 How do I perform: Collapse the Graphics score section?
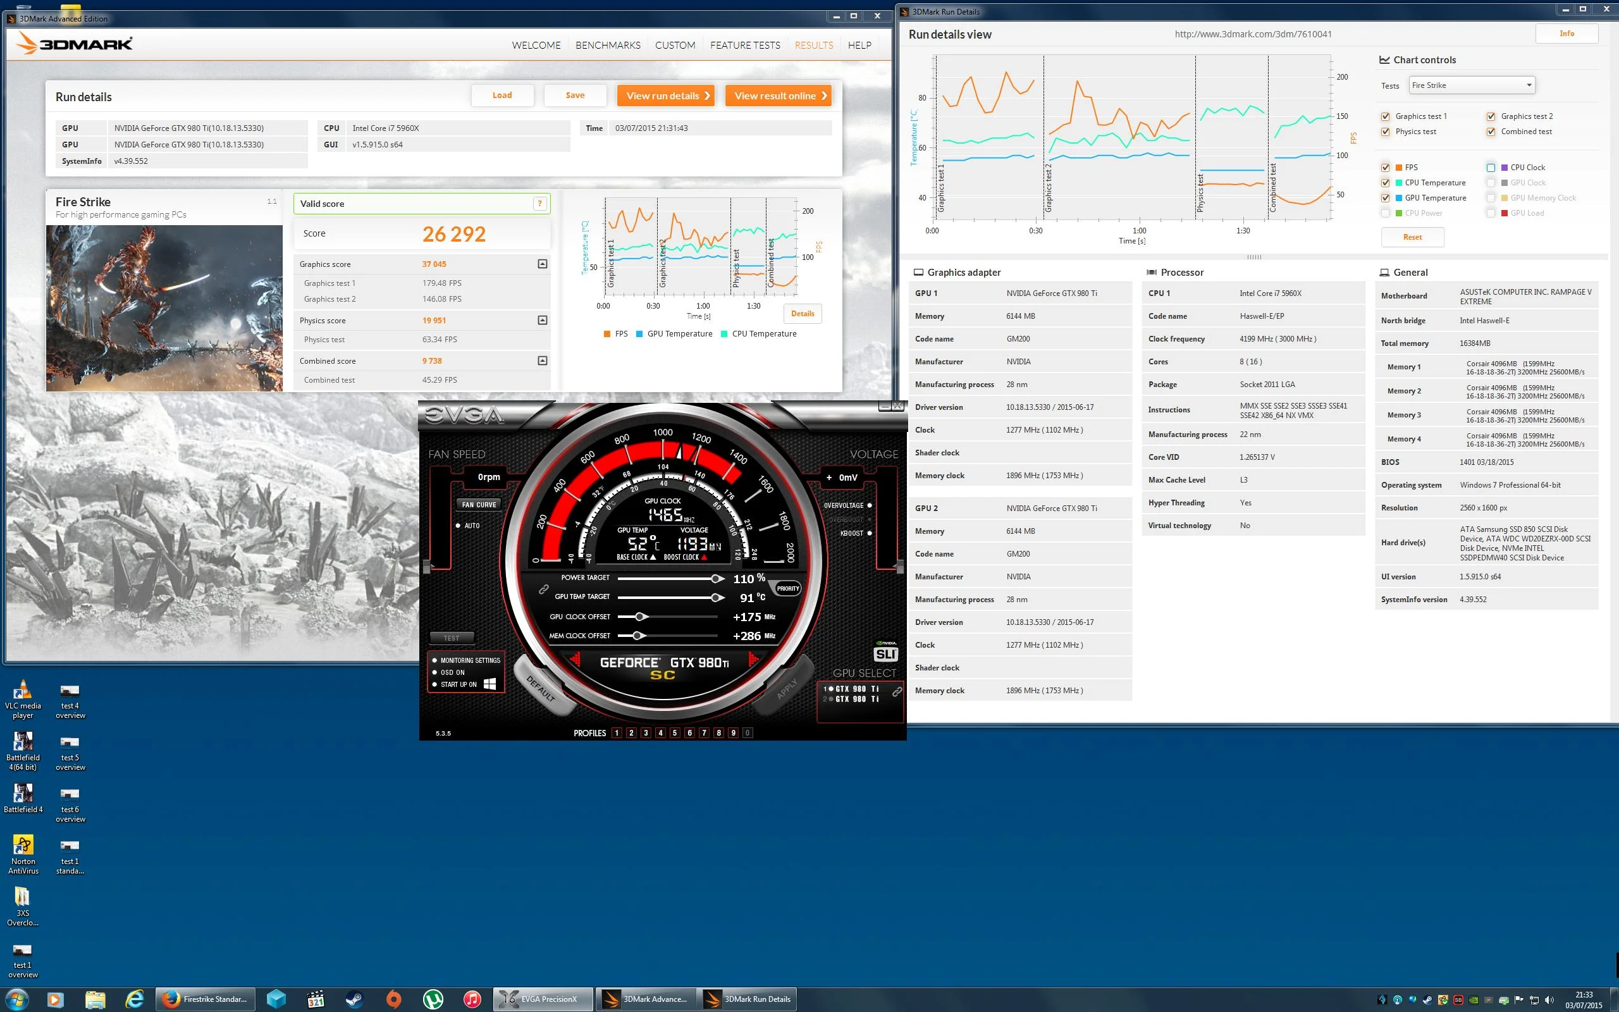coord(543,264)
